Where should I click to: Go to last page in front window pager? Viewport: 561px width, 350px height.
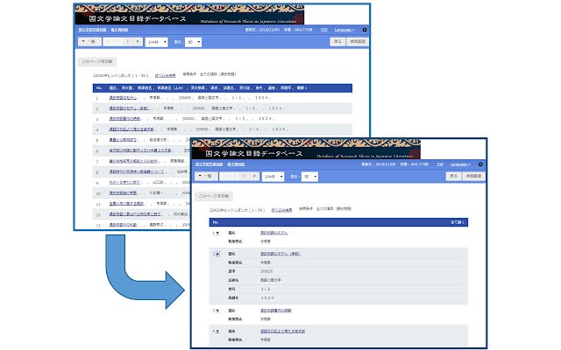pos(254,176)
